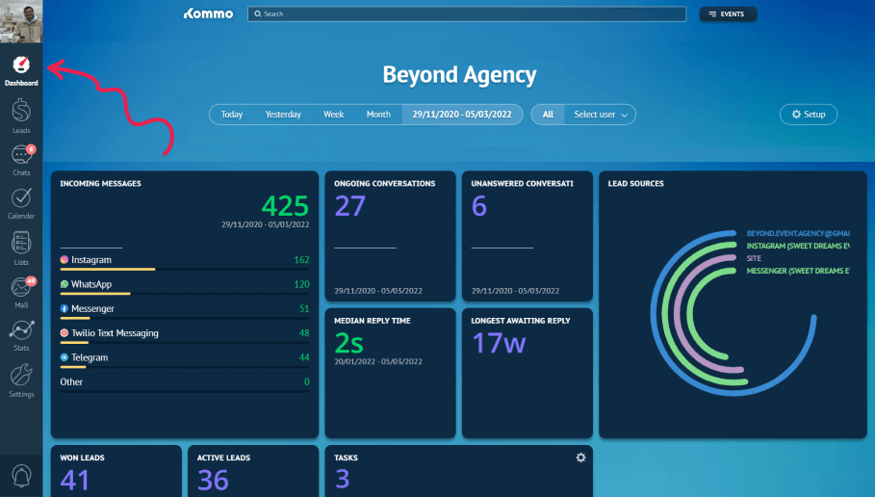Screen dimensions: 875x497
Task: Open the Stats sidebar icon
Action: tap(21, 330)
